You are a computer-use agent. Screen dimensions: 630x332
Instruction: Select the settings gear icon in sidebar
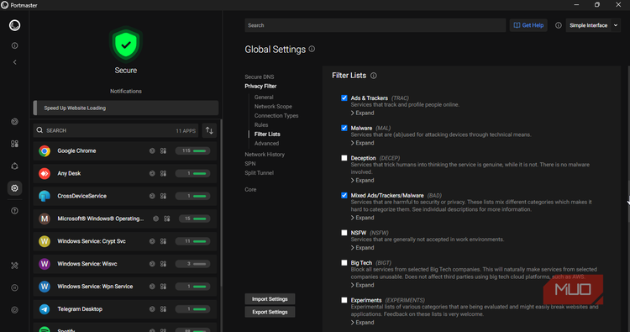(x=14, y=188)
